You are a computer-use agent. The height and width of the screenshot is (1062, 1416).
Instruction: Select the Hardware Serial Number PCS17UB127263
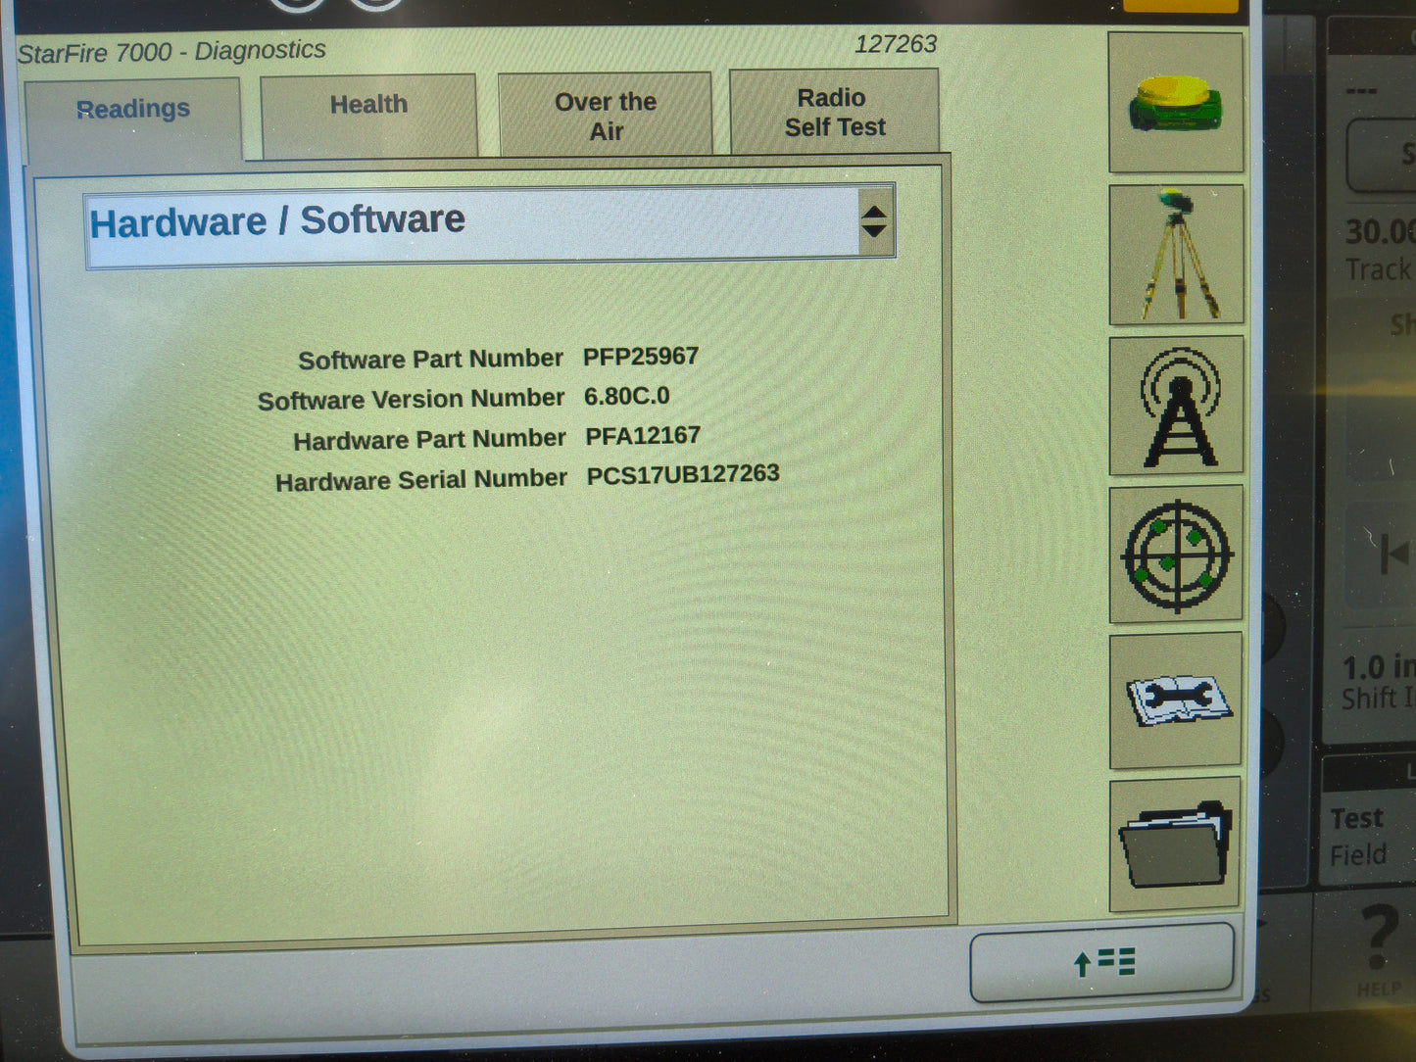[682, 473]
